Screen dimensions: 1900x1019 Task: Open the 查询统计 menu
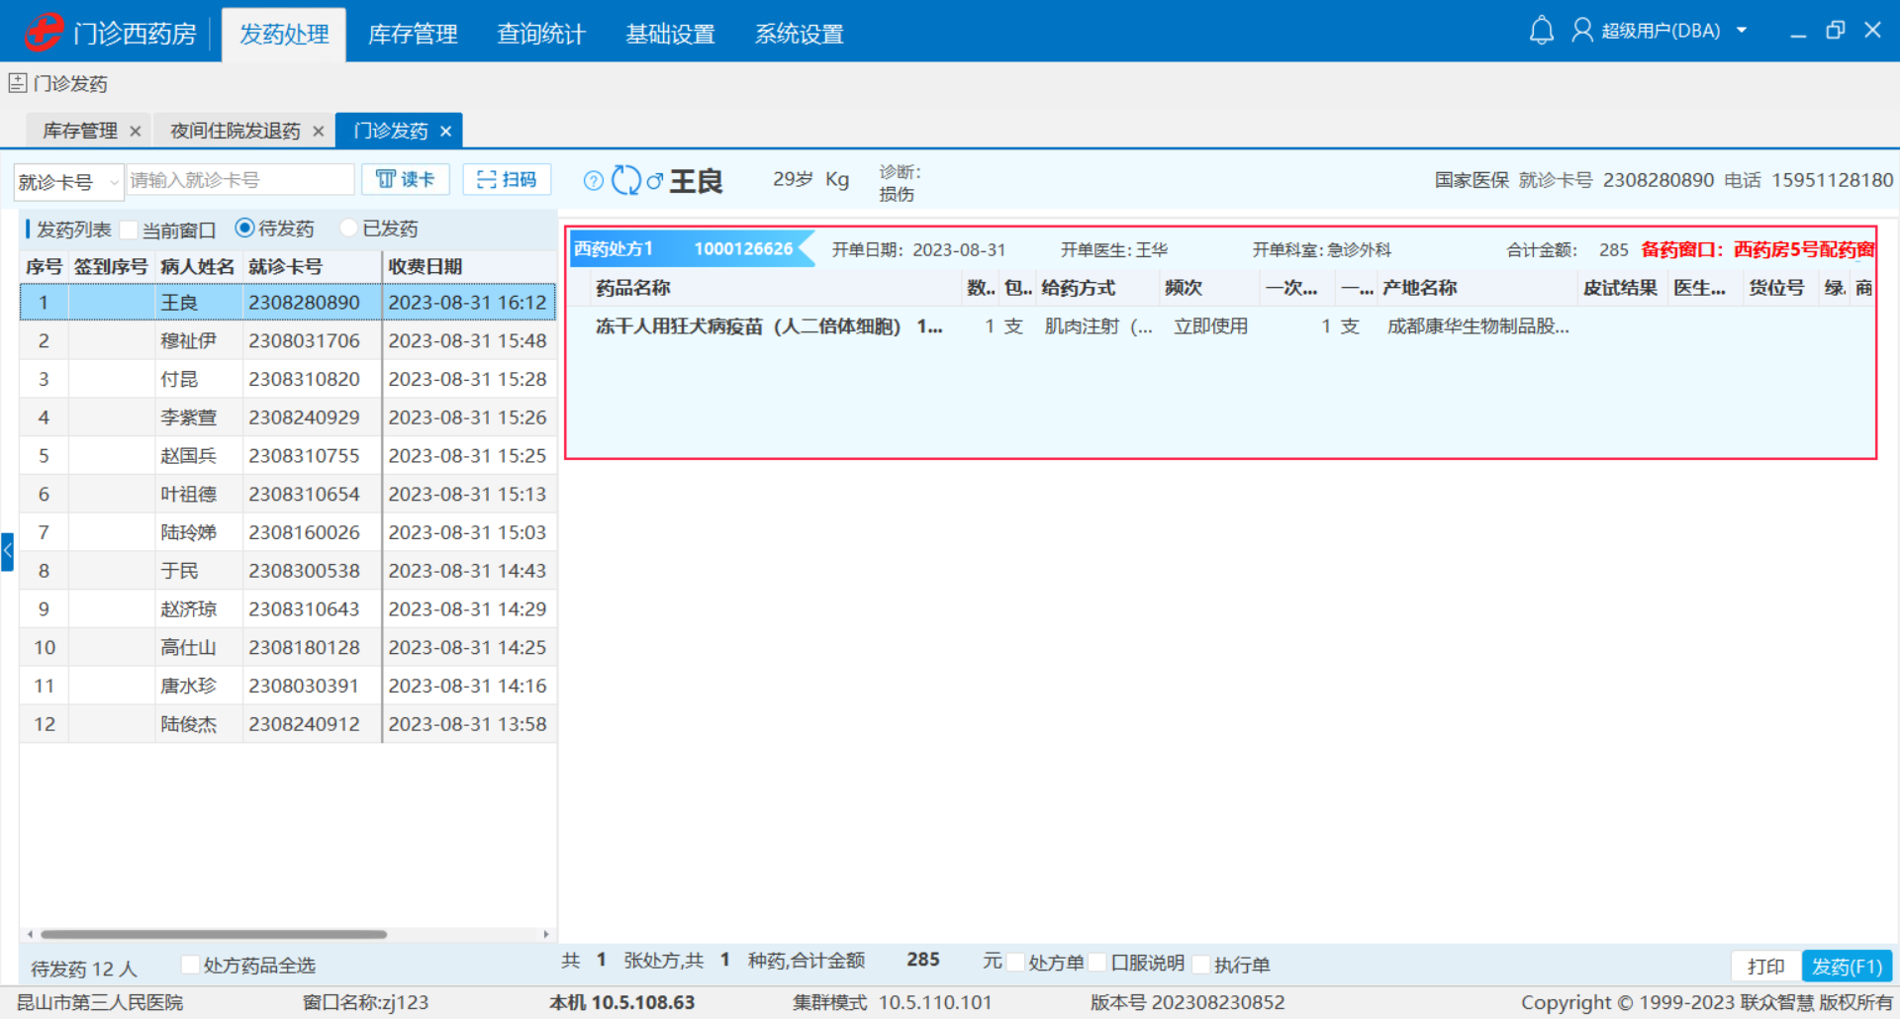[541, 35]
